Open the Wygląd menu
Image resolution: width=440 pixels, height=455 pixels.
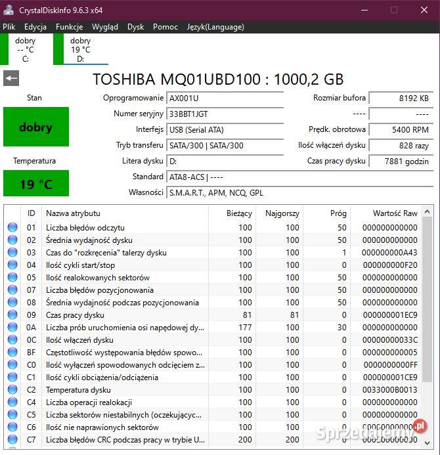pos(105,27)
